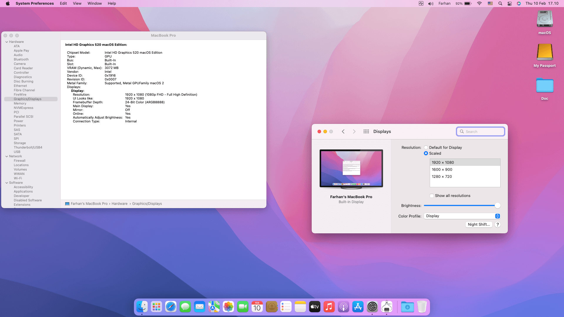Click the Night Shift button
The image size is (564, 317).
[x=479, y=225]
